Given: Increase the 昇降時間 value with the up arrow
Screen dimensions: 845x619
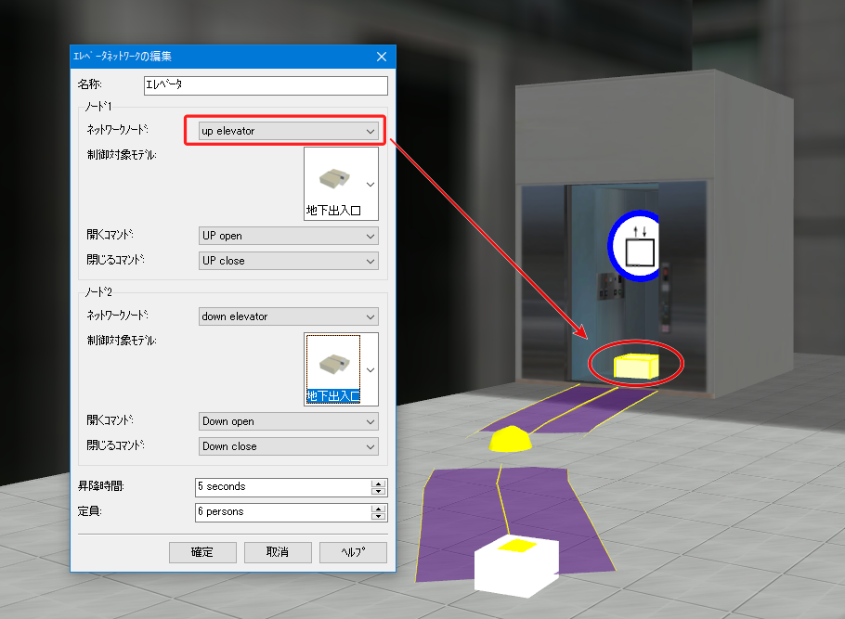Looking at the screenshot, I should pyautogui.click(x=378, y=484).
